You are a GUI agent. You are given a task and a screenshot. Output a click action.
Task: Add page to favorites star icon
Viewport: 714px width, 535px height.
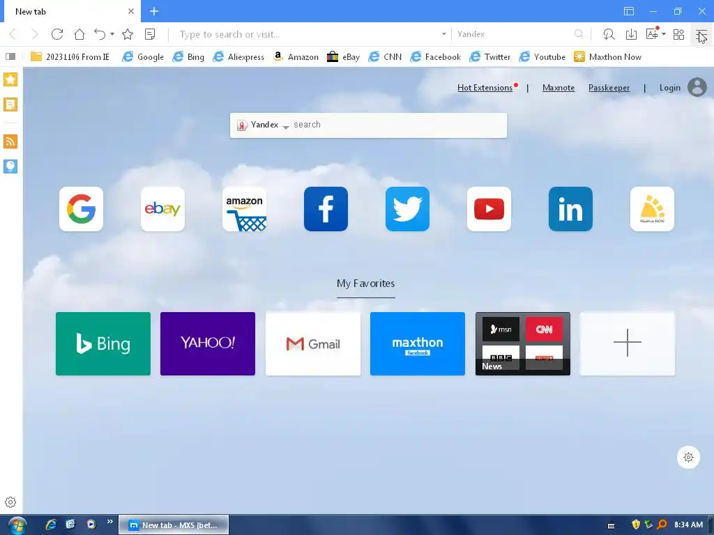click(128, 34)
